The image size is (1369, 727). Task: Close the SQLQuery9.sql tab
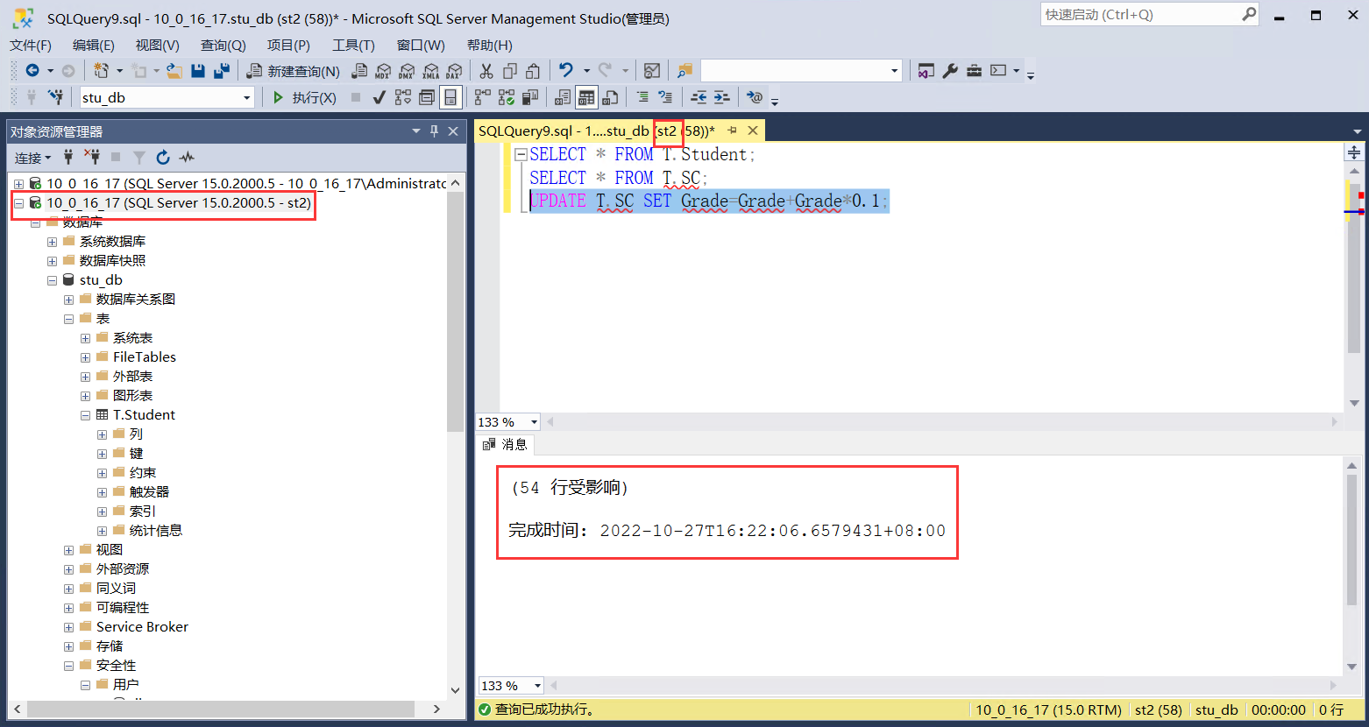[x=753, y=131]
